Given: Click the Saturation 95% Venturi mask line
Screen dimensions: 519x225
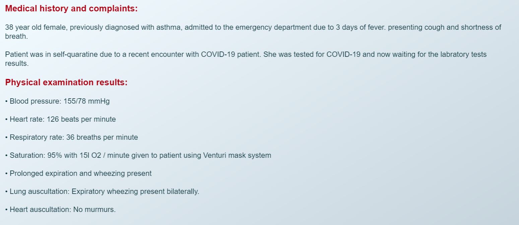Looking at the screenshot, I should pyautogui.click(x=138, y=155).
